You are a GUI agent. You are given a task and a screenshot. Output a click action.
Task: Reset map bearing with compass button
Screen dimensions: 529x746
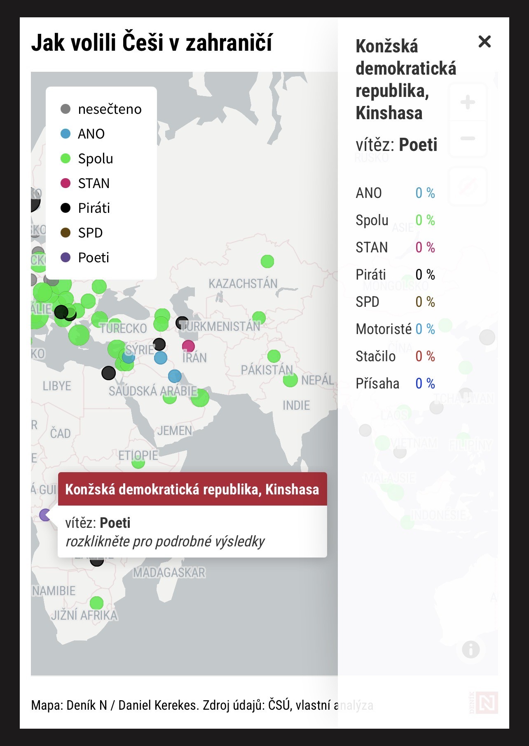468,186
